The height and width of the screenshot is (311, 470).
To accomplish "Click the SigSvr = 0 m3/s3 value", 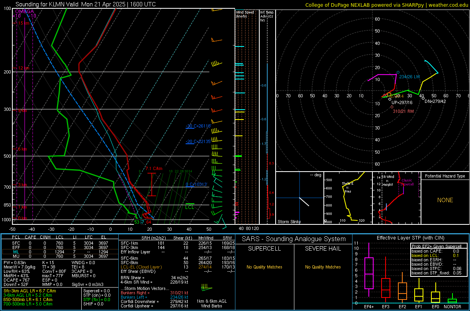I will click(88, 285).
